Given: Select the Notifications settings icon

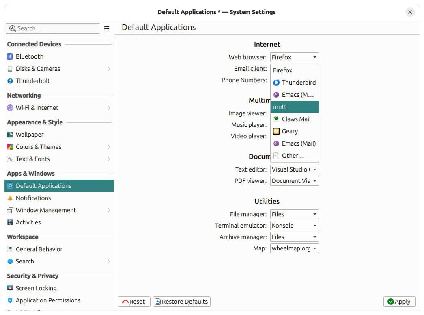Looking at the screenshot, I should 11,198.
